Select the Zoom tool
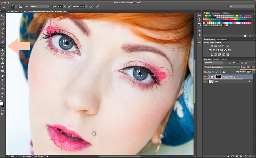 click(x=3, y=97)
